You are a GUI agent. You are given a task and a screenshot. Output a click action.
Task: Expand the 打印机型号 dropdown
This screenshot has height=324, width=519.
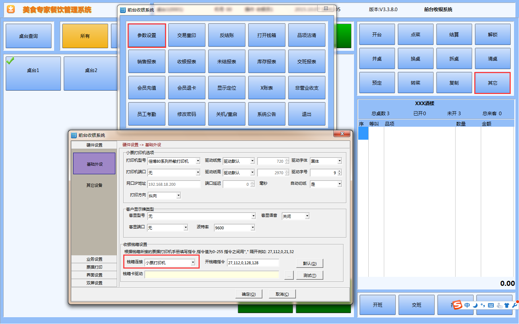tap(198, 161)
